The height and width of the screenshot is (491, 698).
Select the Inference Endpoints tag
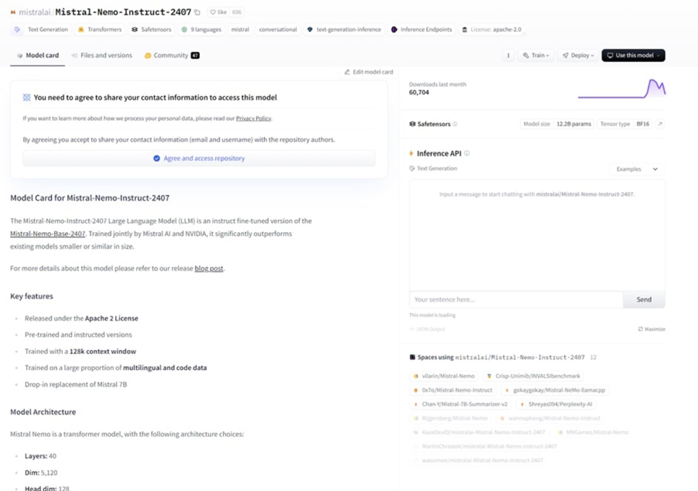[421, 29]
